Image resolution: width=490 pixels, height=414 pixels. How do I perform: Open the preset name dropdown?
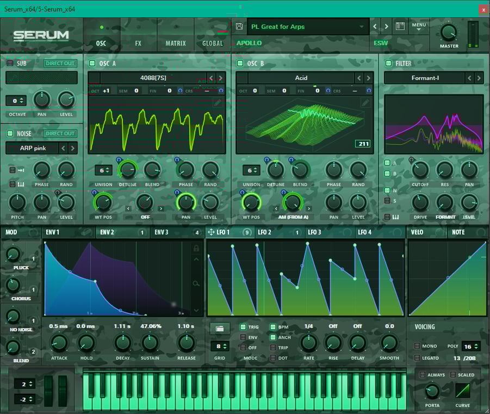308,27
